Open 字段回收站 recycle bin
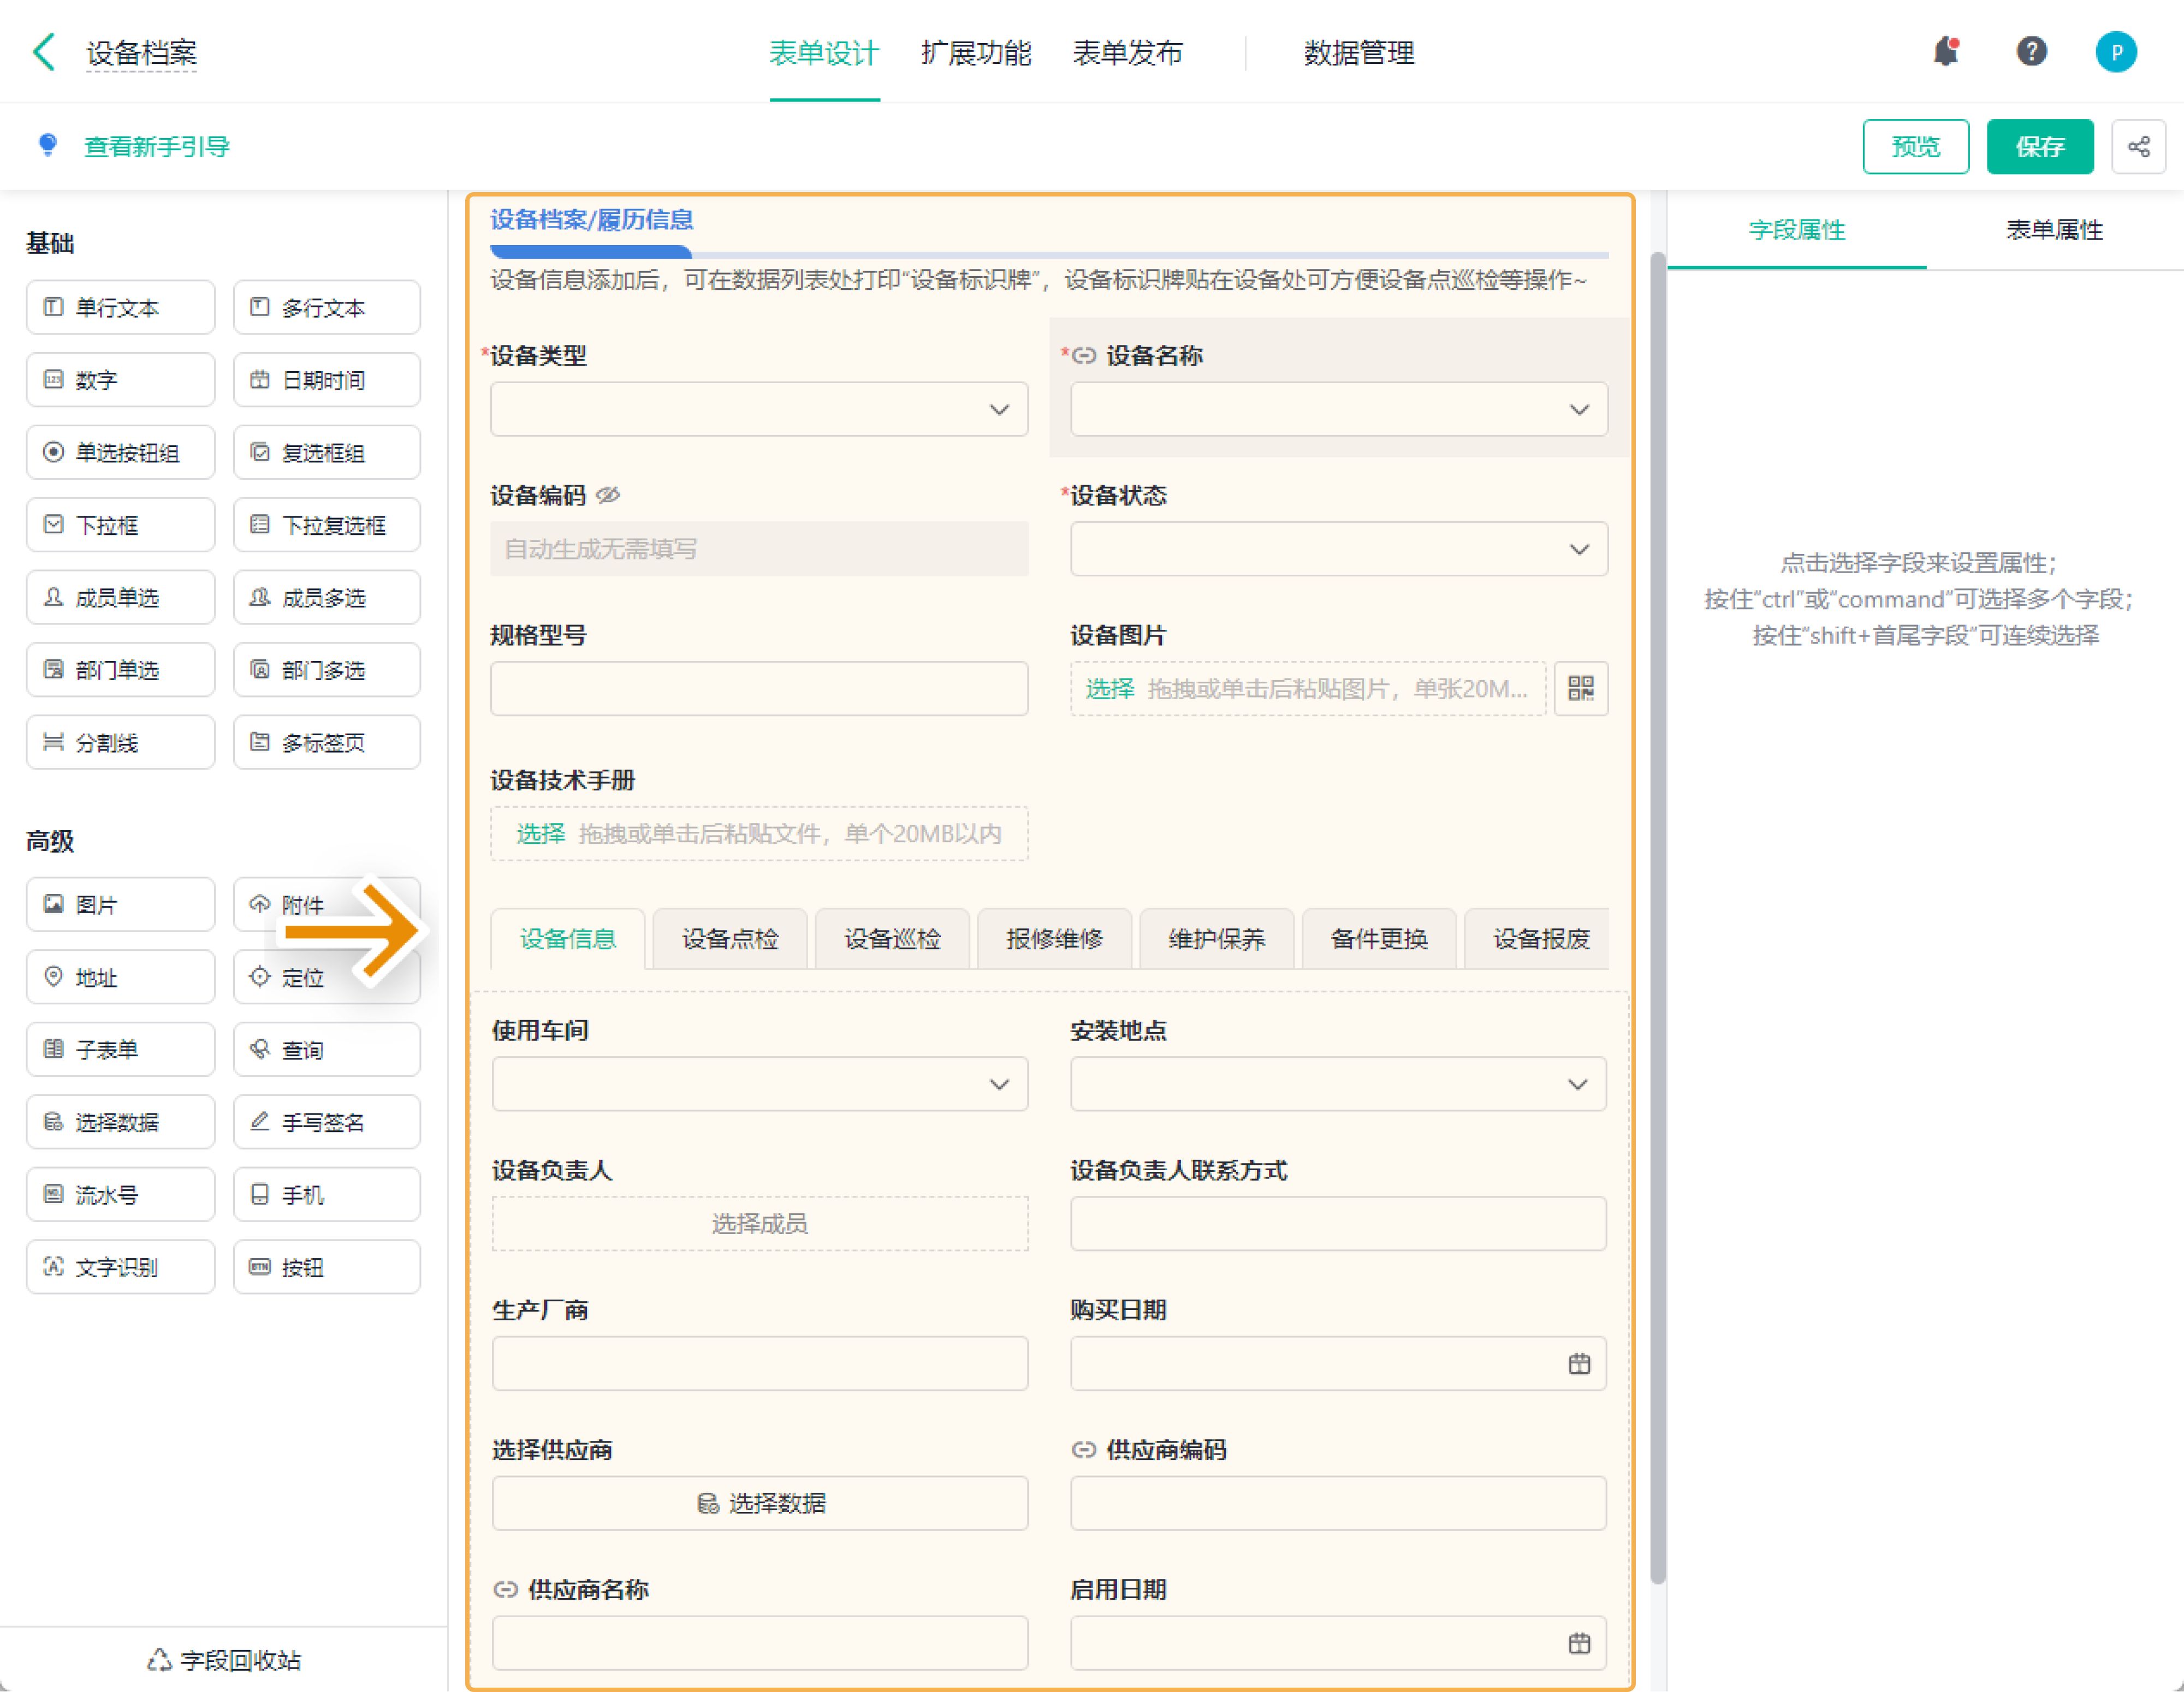The height and width of the screenshot is (1692, 2184). pyautogui.click(x=224, y=1660)
